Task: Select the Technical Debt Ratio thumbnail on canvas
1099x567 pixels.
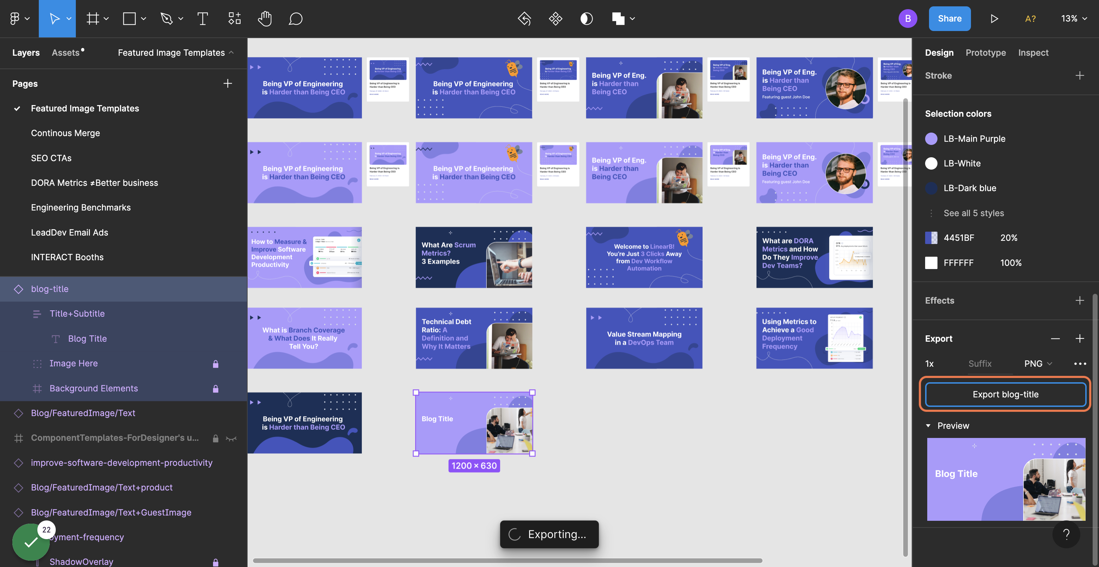Action: [x=474, y=338]
